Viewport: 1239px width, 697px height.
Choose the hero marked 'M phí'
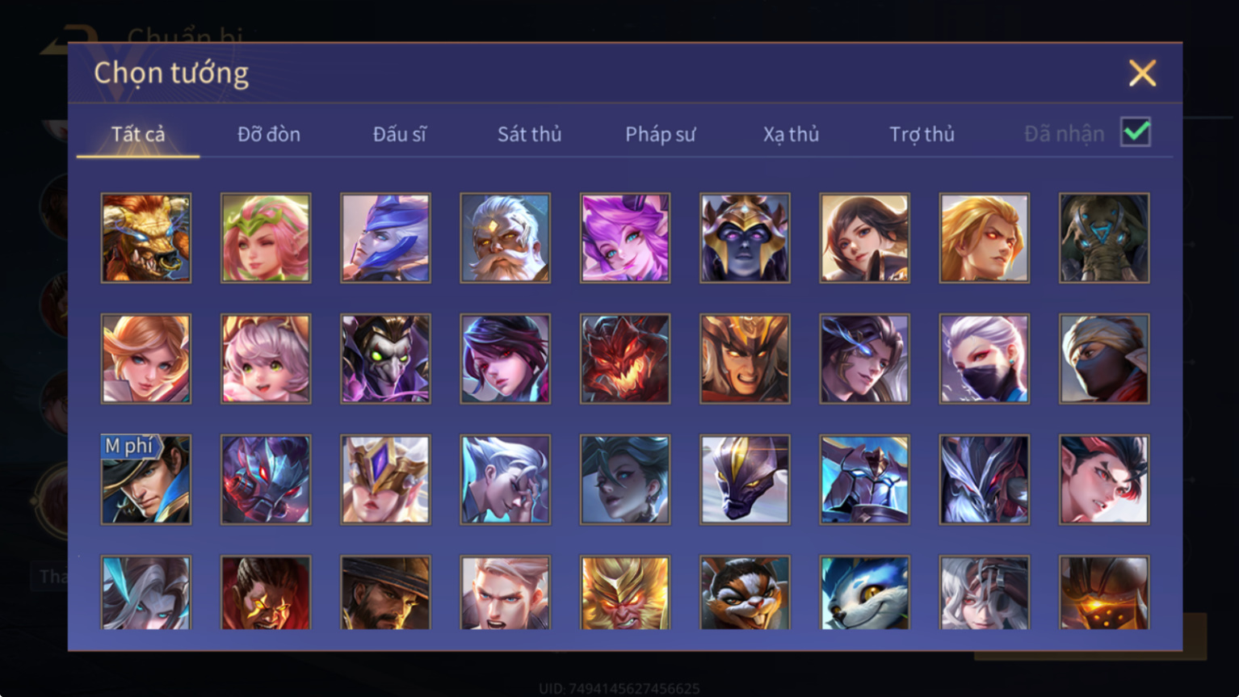(146, 480)
